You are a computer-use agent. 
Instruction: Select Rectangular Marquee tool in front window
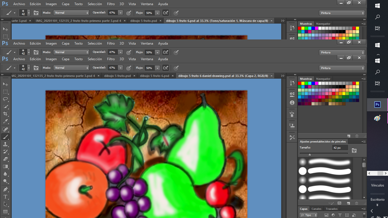point(5,92)
